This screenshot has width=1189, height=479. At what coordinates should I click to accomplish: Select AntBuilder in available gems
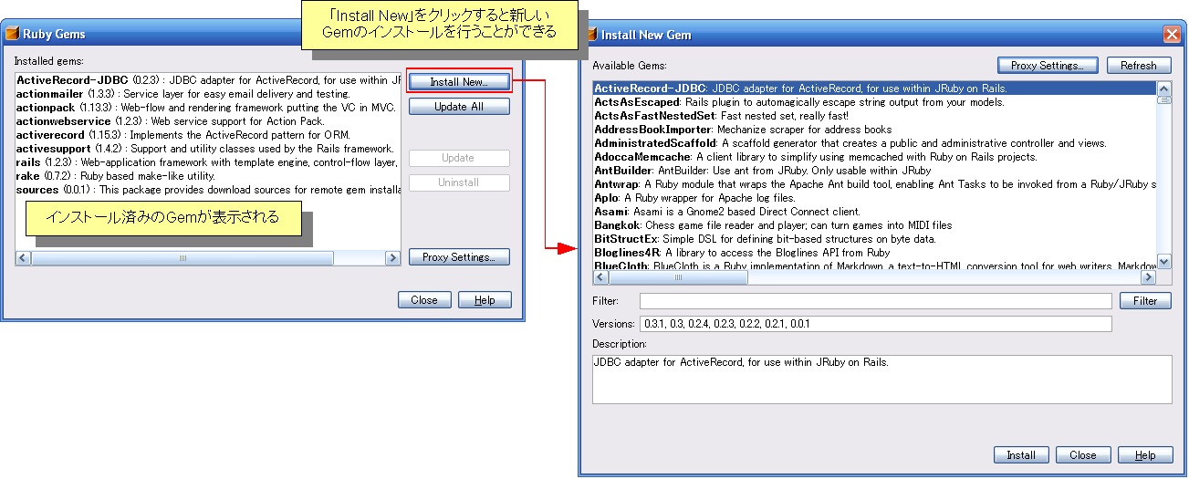[x=874, y=171]
